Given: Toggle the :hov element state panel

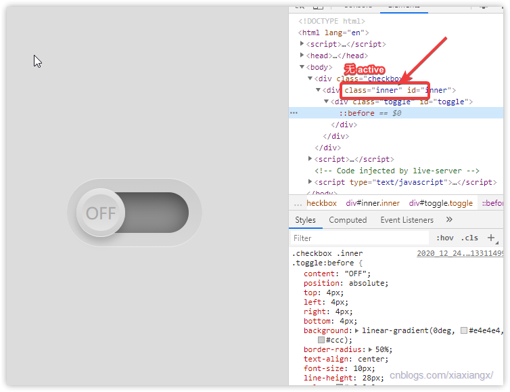Looking at the screenshot, I should 444,238.
